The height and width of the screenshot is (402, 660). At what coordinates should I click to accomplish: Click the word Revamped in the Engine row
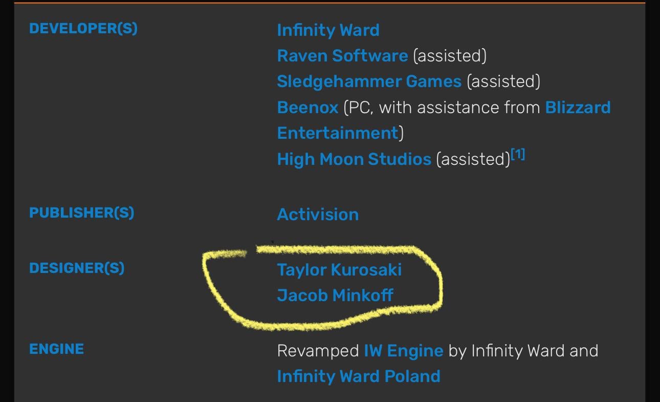318,351
